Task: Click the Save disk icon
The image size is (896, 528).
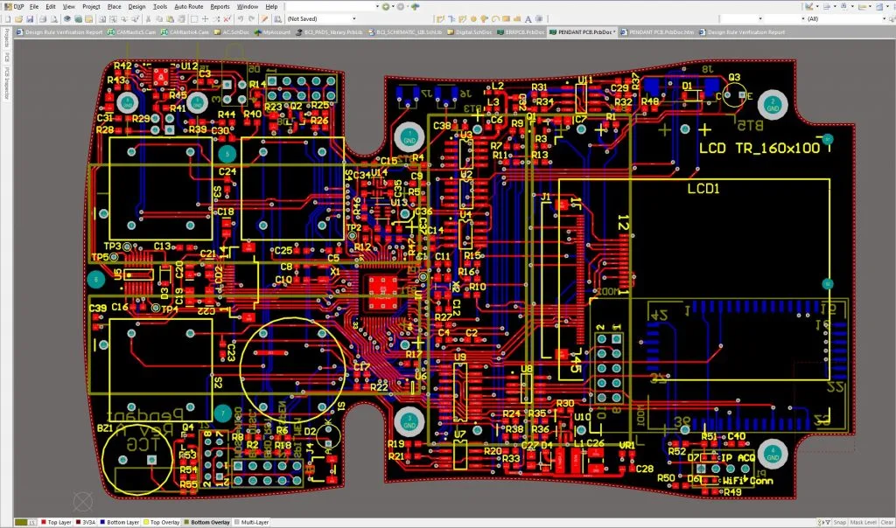Action: point(30,19)
